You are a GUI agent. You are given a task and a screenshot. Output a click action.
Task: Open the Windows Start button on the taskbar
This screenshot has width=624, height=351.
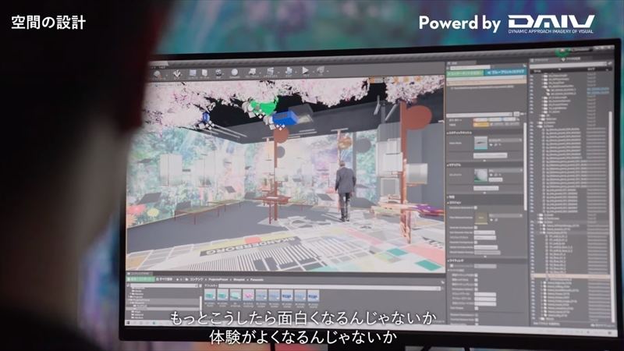pos(128,323)
